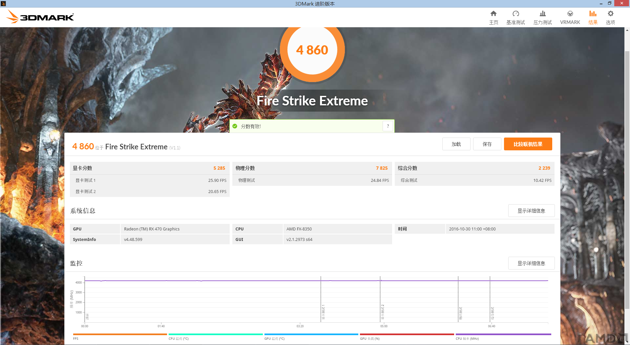Click the green valid-score checkmark icon

pos(235,126)
